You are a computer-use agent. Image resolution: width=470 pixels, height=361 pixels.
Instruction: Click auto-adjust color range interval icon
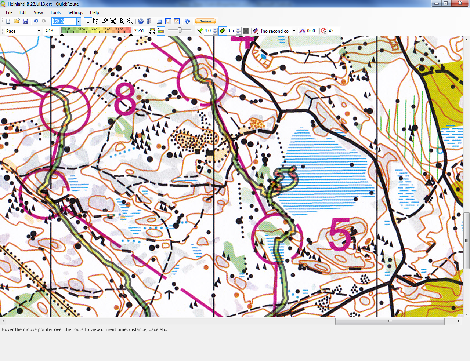tap(152, 31)
